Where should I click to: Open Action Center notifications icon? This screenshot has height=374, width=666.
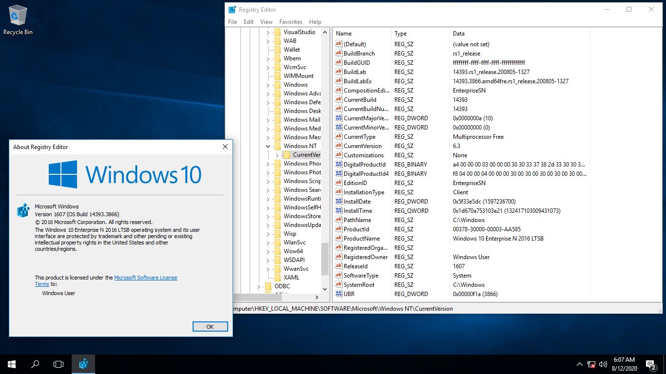click(x=650, y=364)
